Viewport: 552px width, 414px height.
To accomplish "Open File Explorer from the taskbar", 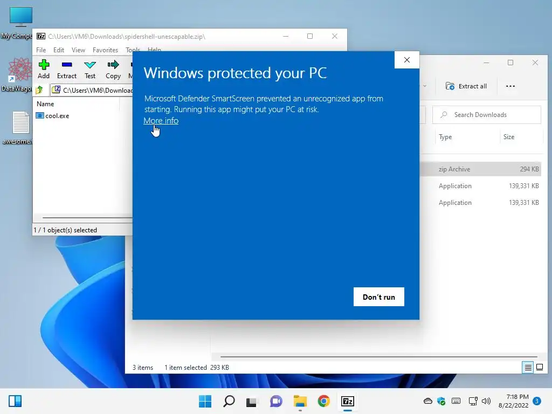I will point(300,401).
